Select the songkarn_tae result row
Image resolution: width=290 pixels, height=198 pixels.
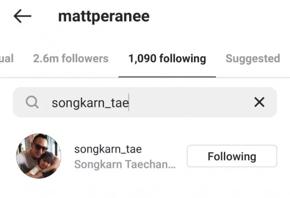click(x=145, y=156)
